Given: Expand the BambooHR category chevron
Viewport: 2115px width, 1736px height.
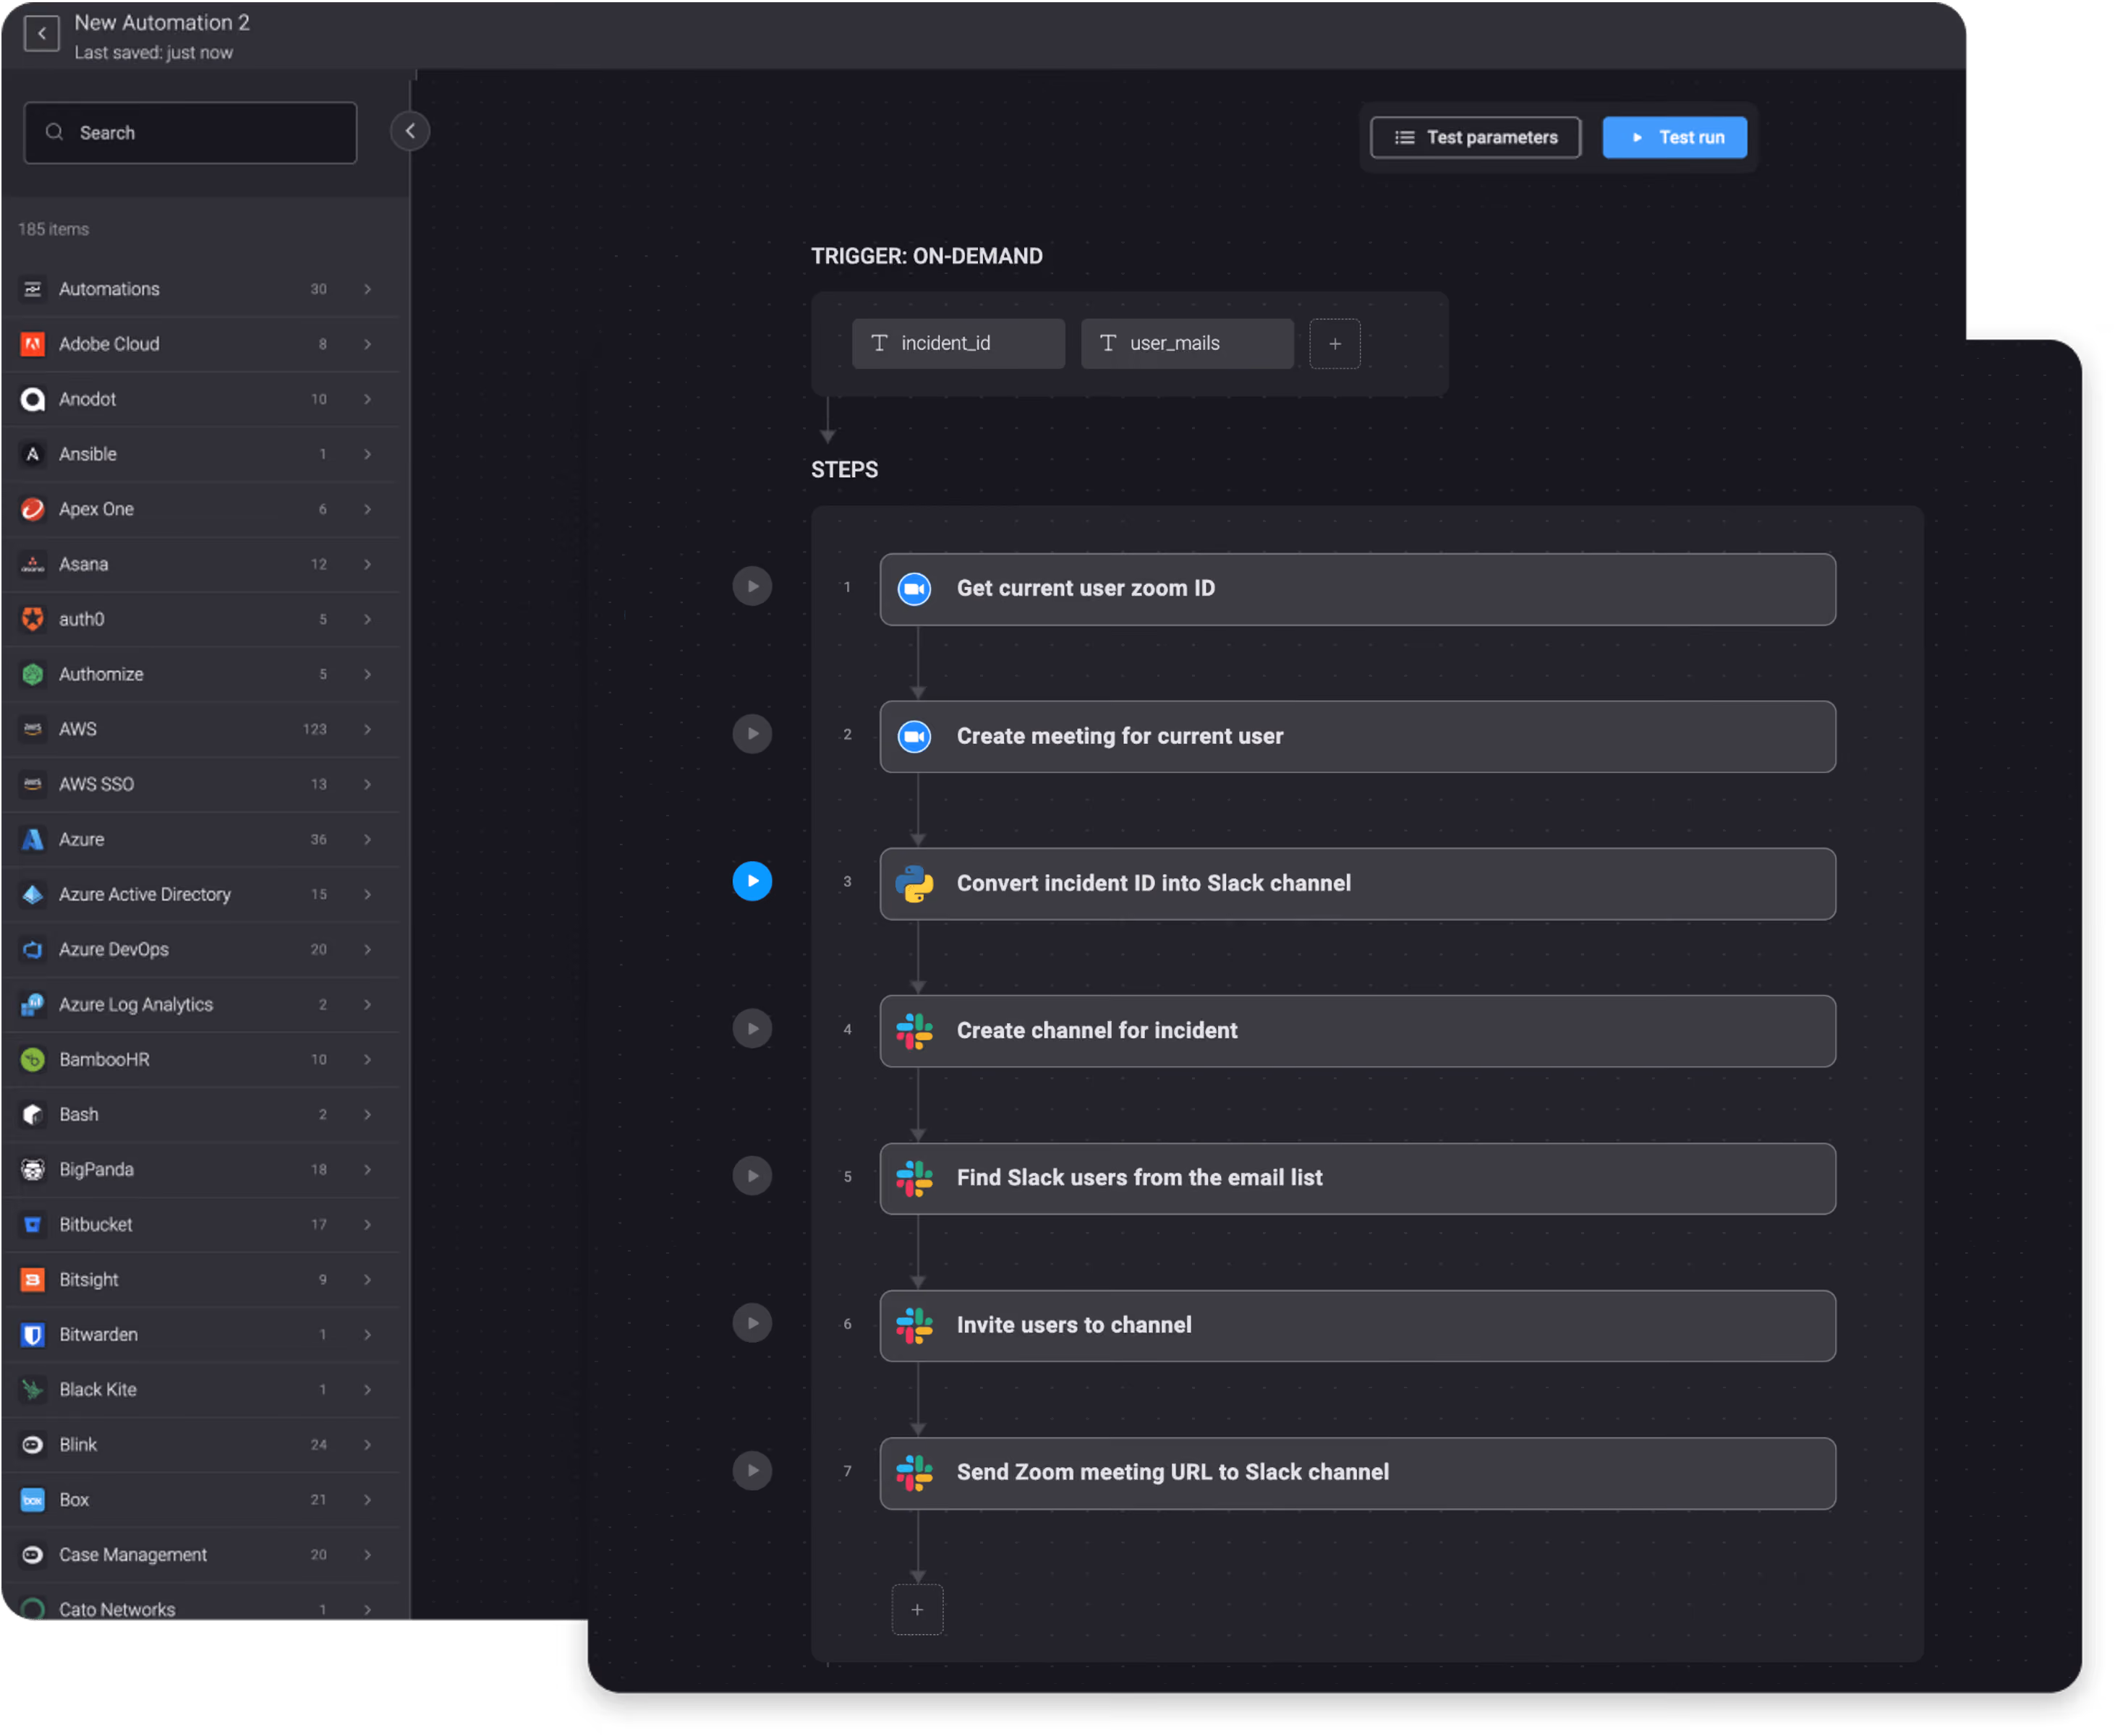Looking at the screenshot, I should [x=368, y=1060].
